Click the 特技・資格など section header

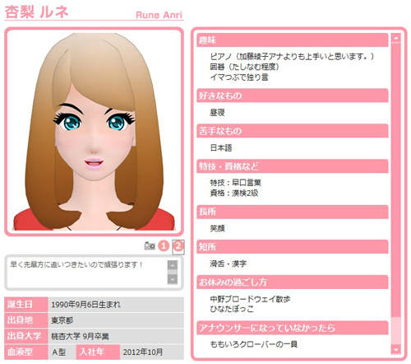[293, 166]
